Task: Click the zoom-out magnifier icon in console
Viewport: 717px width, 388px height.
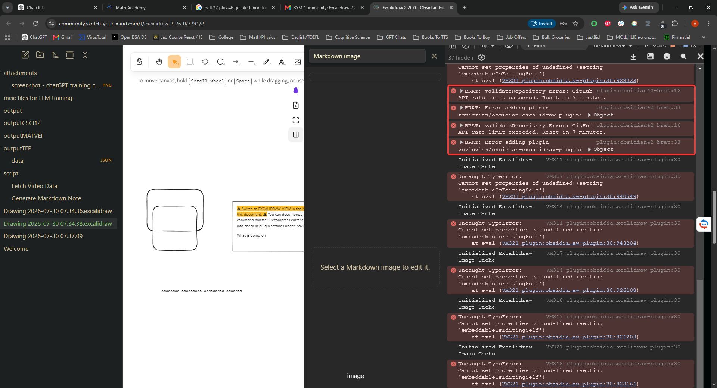Action: [x=683, y=56]
